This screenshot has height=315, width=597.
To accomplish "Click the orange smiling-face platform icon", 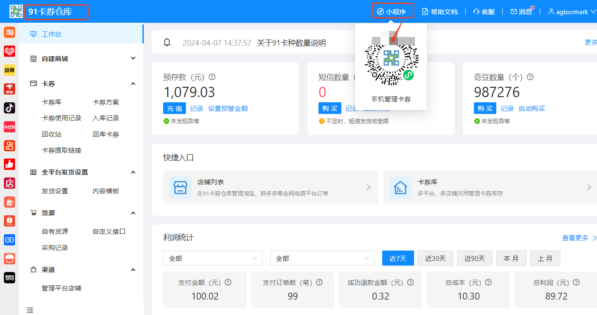I will point(9,259).
